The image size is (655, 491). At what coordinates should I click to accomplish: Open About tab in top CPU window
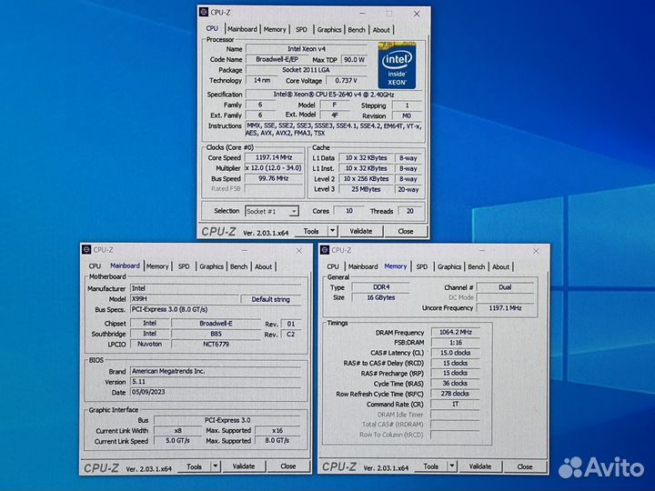tap(381, 30)
